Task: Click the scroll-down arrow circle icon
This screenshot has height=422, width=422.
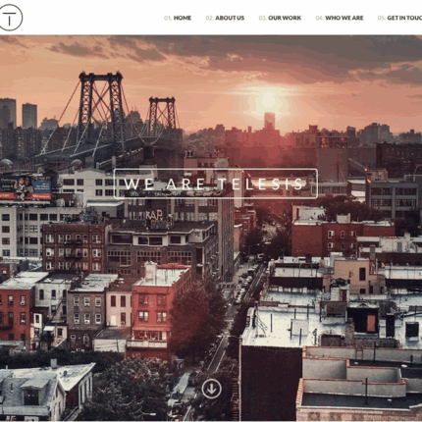Action: point(211,389)
